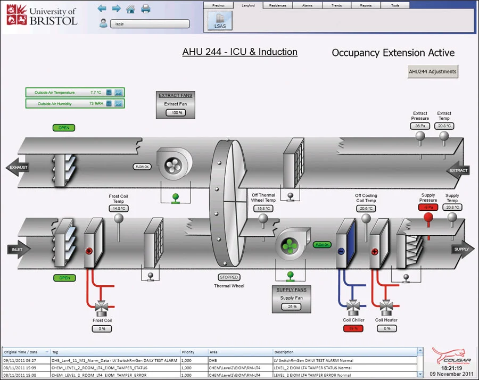This screenshot has height=380, width=479.
Task: Open trend graph for Outside Air Temperature
Action: click(x=118, y=92)
